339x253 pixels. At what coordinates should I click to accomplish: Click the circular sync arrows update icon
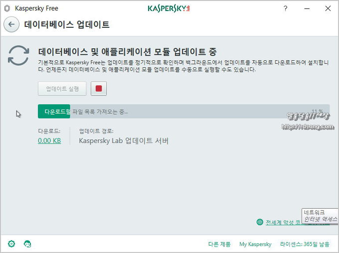[18, 55]
